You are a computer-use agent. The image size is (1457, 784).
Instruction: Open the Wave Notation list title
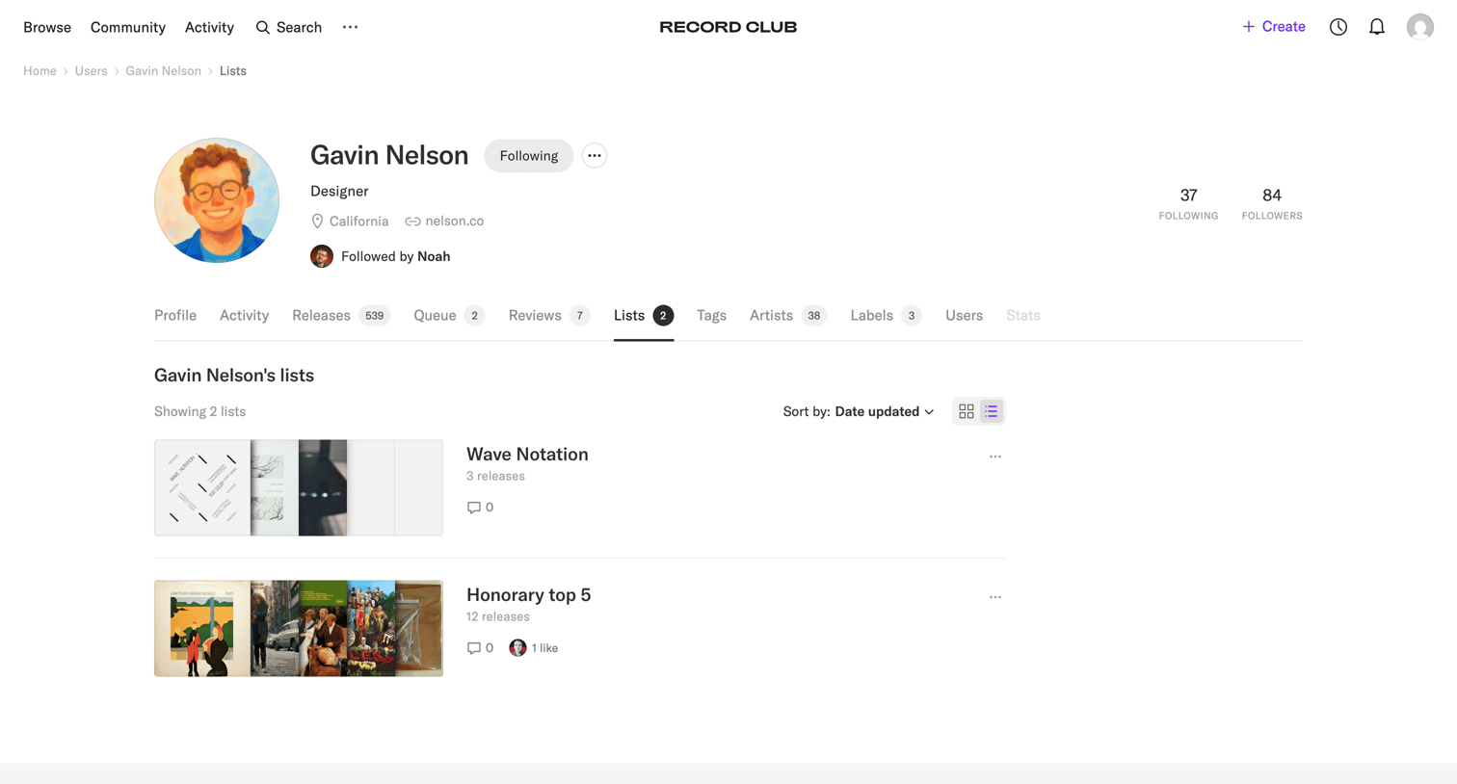tap(527, 454)
